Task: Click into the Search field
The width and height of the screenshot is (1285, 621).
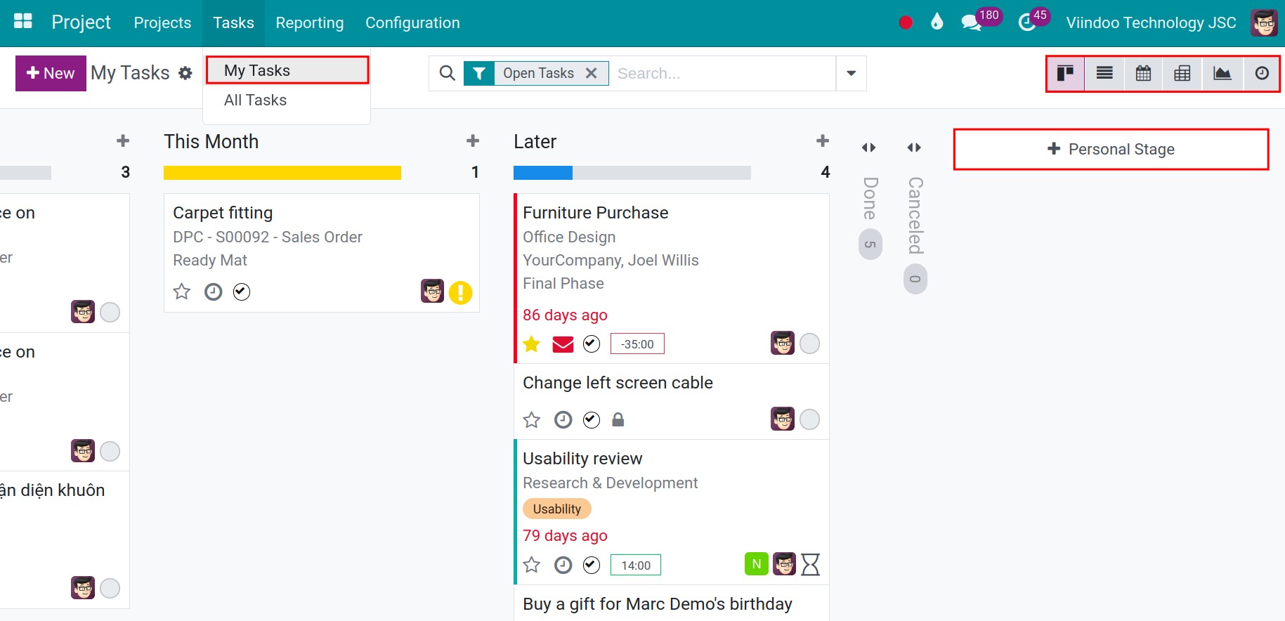Action: click(x=722, y=73)
